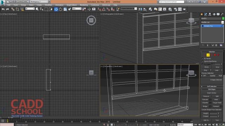Collapse the Edit Edges rollout
The height and width of the screenshot is (126, 225).
point(212,90)
